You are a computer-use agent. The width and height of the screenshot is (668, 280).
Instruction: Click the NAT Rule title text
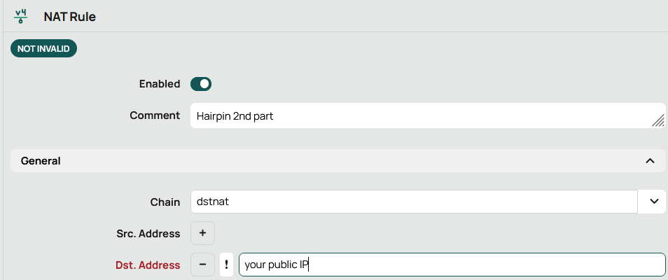pyautogui.click(x=69, y=17)
